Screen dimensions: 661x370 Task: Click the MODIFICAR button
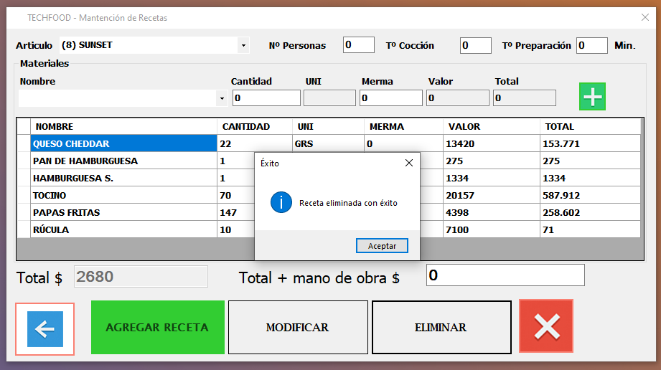(x=297, y=328)
